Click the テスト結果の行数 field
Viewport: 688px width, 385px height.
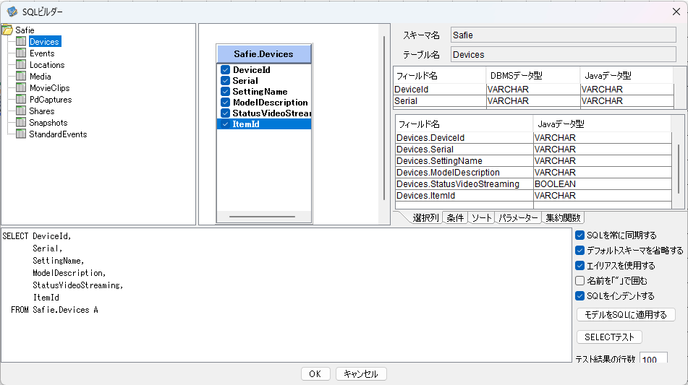(x=653, y=359)
